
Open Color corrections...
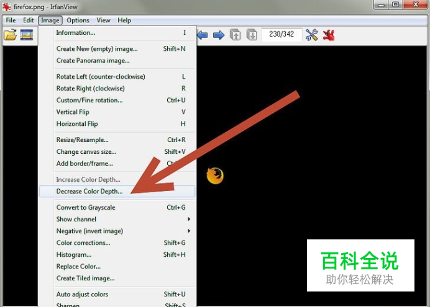point(117,242)
